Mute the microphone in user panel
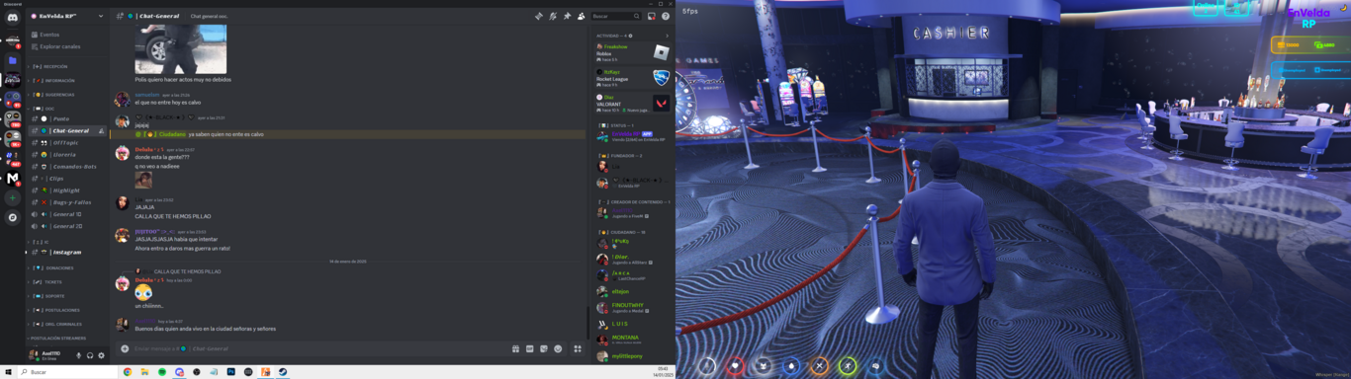This screenshot has height=379, width=1351. tap(79, 355)
